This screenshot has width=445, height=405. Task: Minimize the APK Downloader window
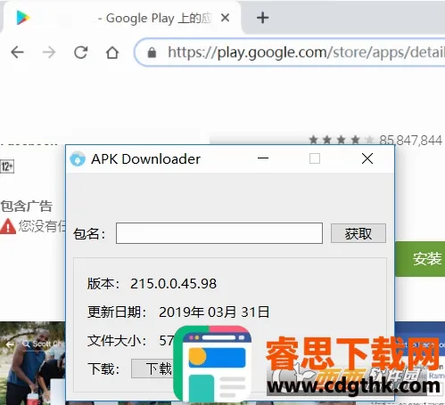coord(263,158)
